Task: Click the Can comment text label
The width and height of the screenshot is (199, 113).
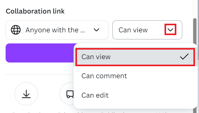Action: point(104,76)
